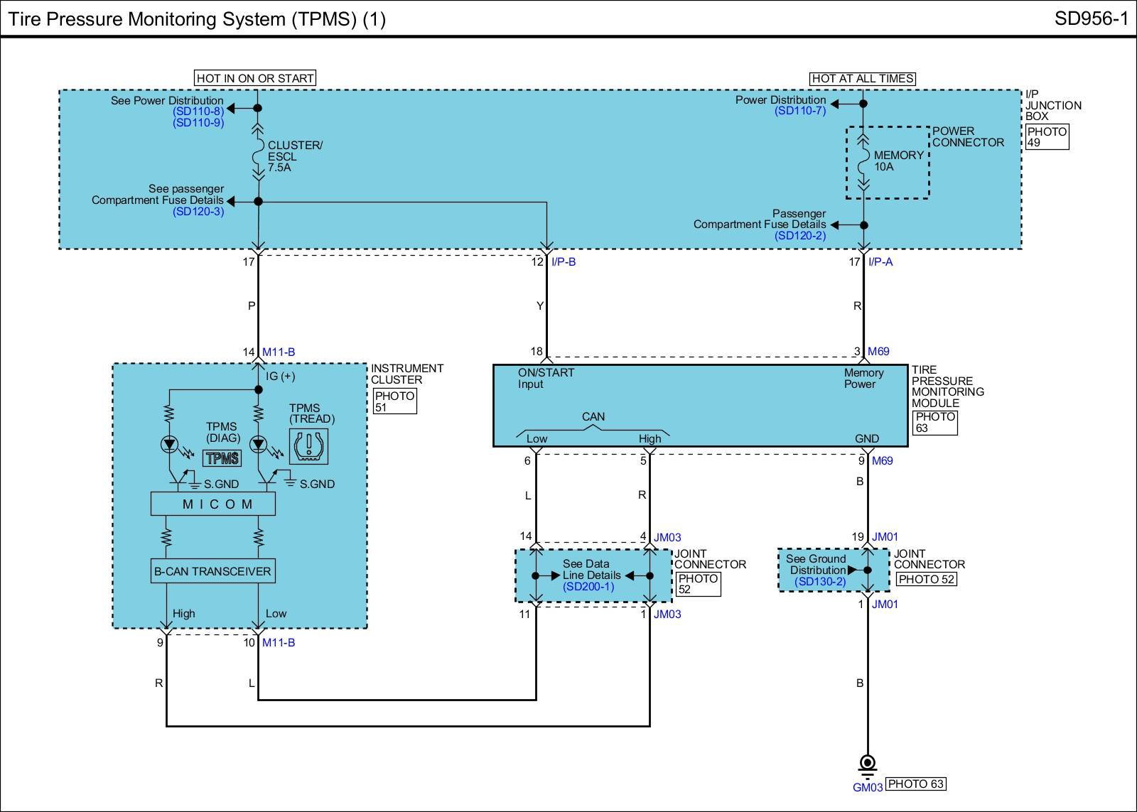1137x812 pixels.
Task: Click the LED symbol beside TPMS DIAG
Action: 169,445
